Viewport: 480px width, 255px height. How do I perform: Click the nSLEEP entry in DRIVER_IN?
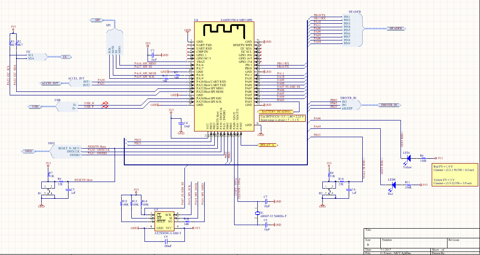pyautogui.click(x=346, y=108)
